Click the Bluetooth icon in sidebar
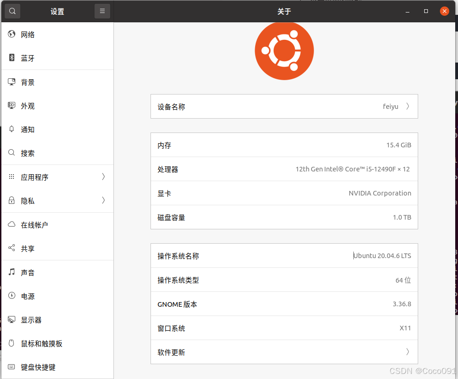This screenshot has width=458, height=379. pyautogui.click(x=12, y=57)
